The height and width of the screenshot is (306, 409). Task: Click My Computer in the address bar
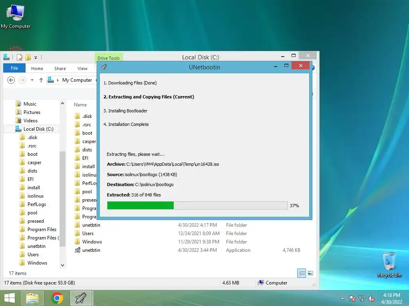point(77,80)
